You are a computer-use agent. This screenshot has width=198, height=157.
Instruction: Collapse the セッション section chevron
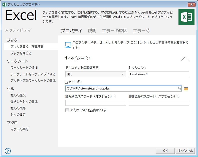coord(185,59)
